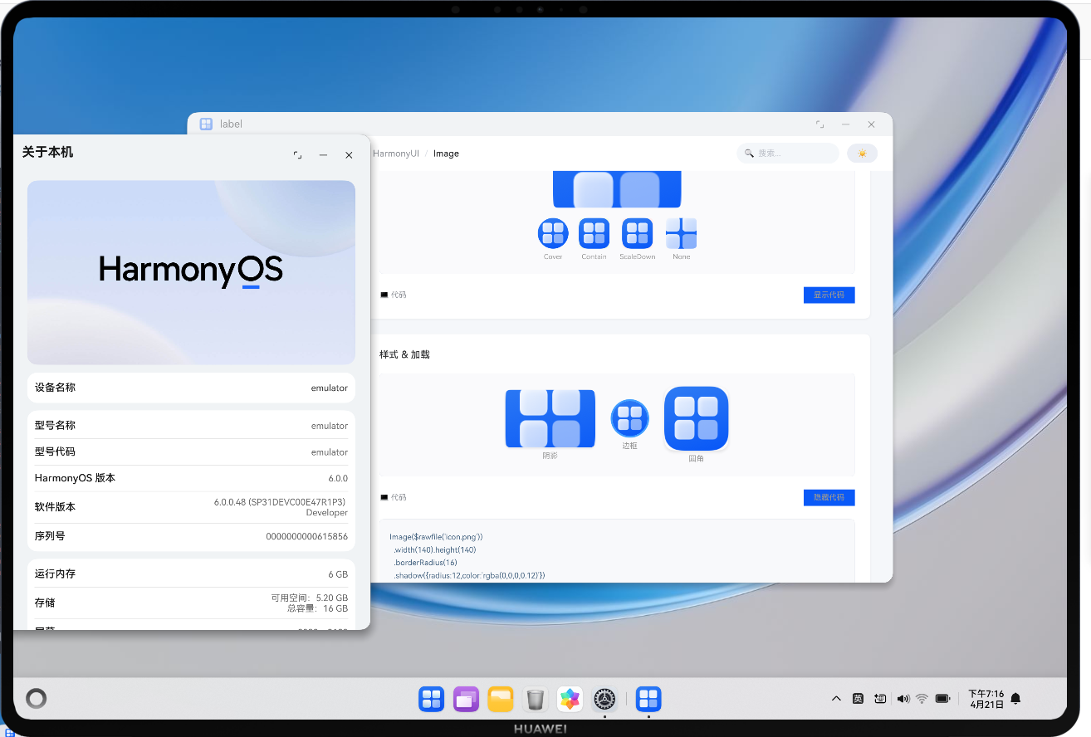Open the purple multi-window app in dock
1091x737 pixels.
[x=466, y=699]
